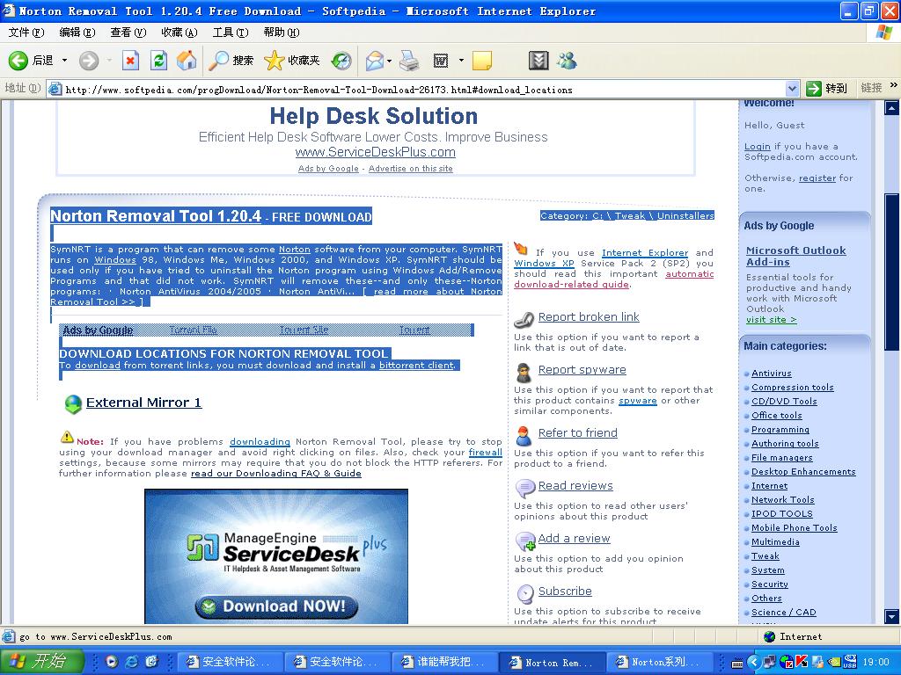Click the Mail envelope toolbar icon
This screenshot has height=675, width=901.
(375, 61)
